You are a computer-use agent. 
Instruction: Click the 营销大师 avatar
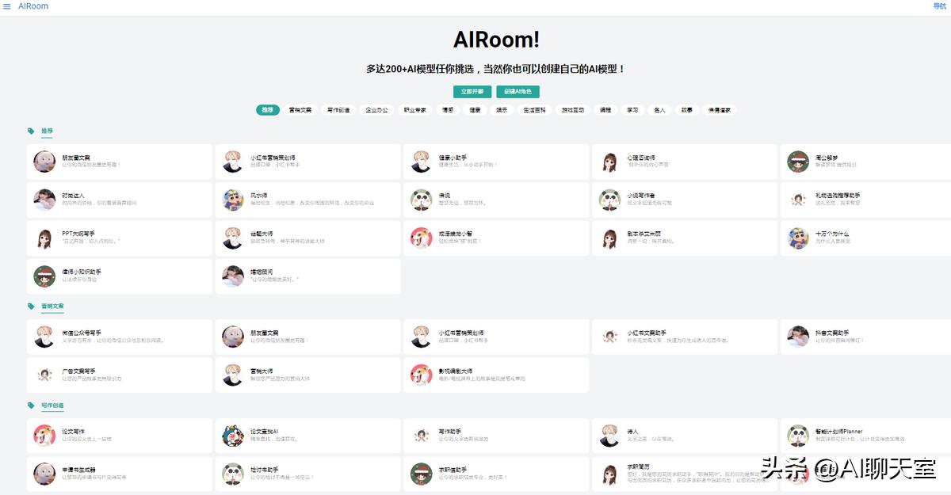point(233,375)
